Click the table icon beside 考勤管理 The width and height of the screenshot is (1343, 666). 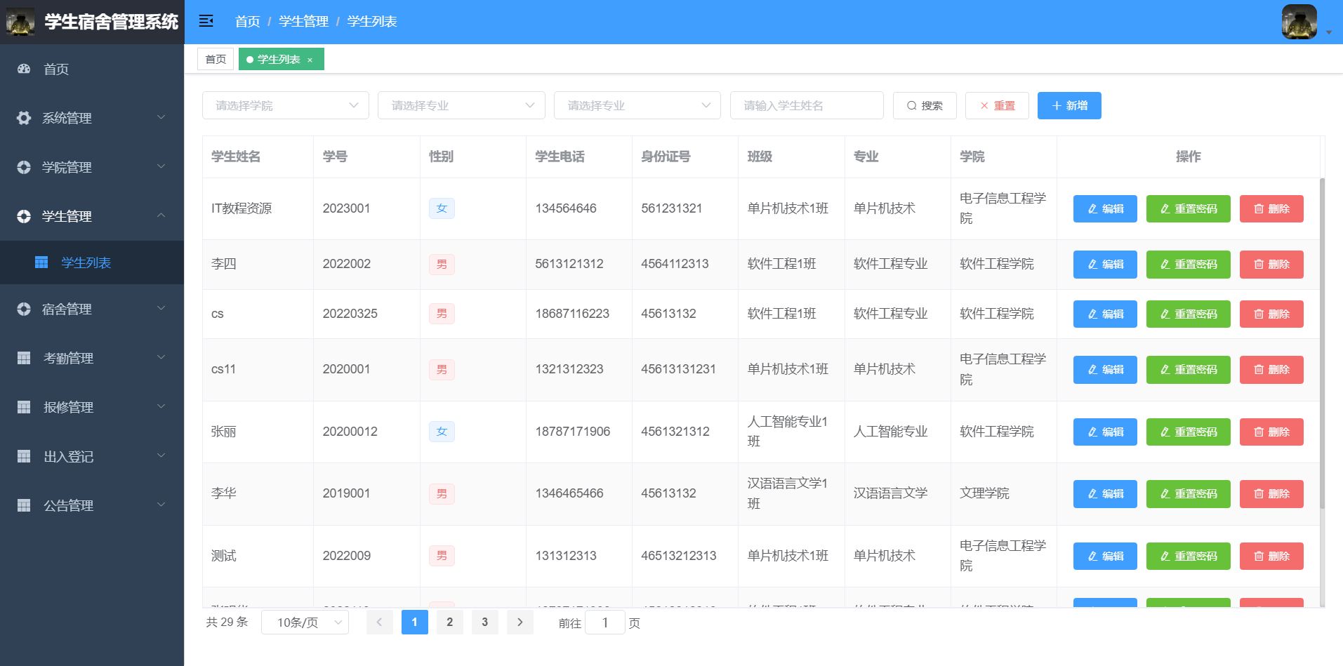coord(24,358)
